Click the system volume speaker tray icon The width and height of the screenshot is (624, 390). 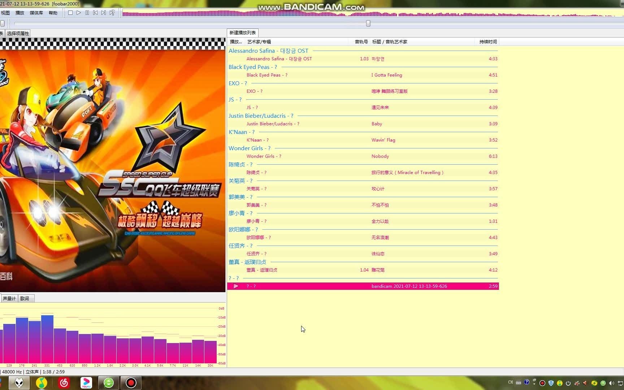[611, 383]
